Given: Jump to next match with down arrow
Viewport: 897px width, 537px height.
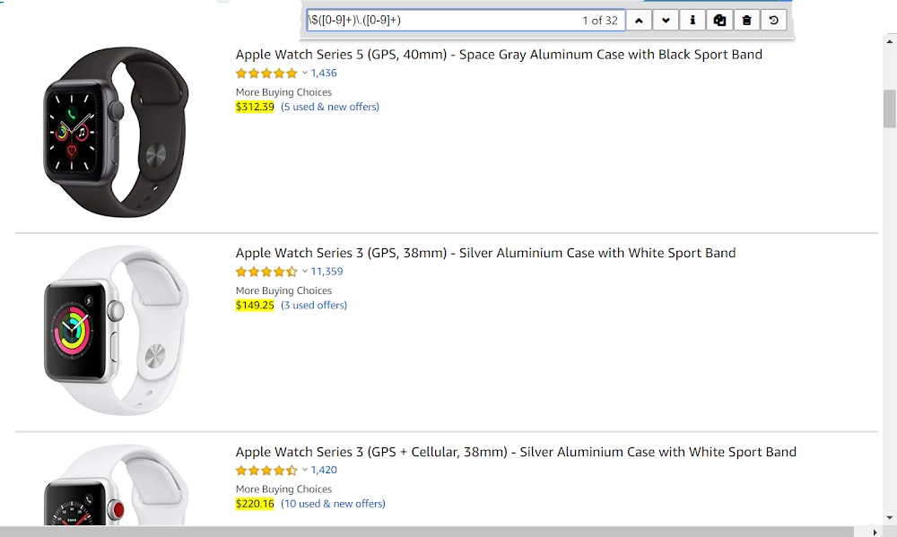Looking at the screenshot, I should click(x=666, y=21).
